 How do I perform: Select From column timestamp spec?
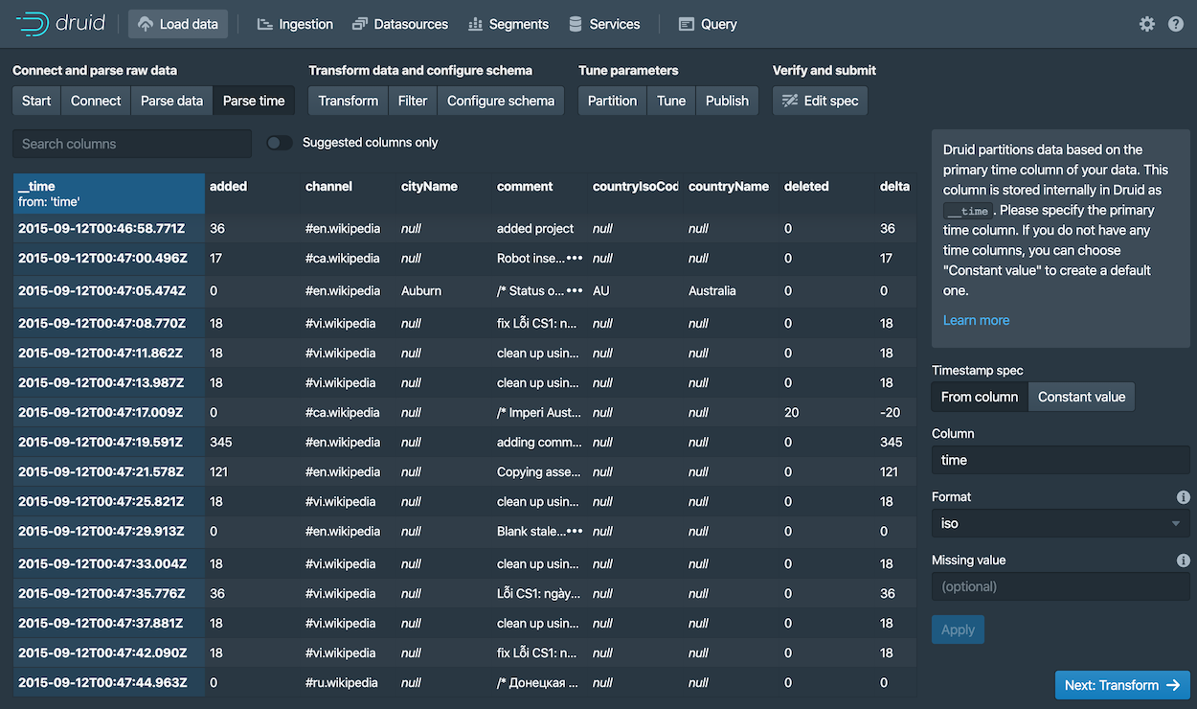coord(979,396)
